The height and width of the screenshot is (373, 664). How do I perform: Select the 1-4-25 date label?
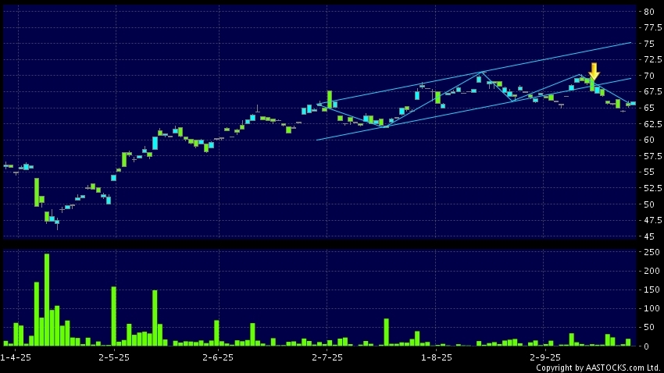pos(16,357)
